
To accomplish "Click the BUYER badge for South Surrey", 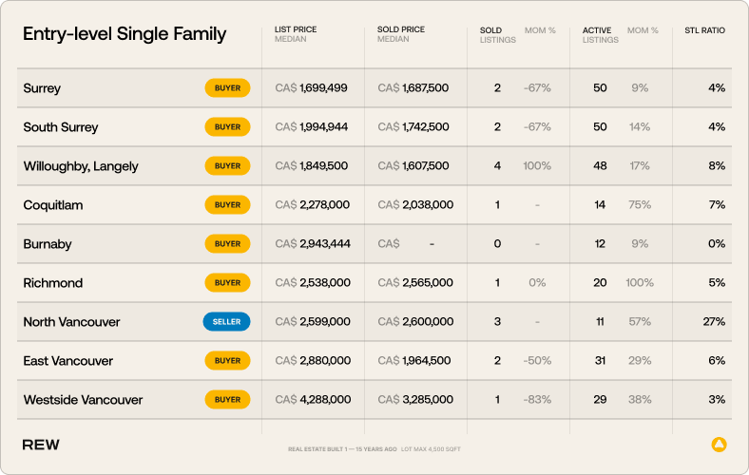I will (x=227, y=127).
